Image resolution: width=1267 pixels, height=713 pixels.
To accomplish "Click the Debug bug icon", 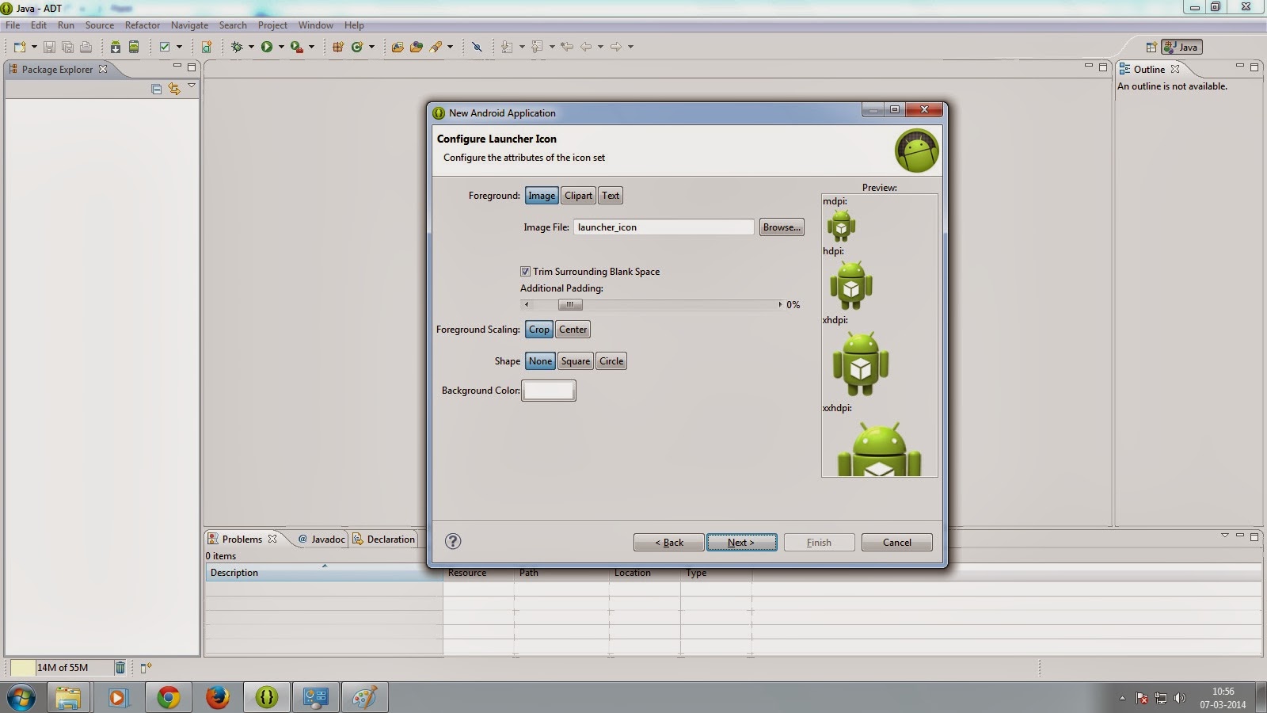I will pyautogui.click(x=236, y=47).
